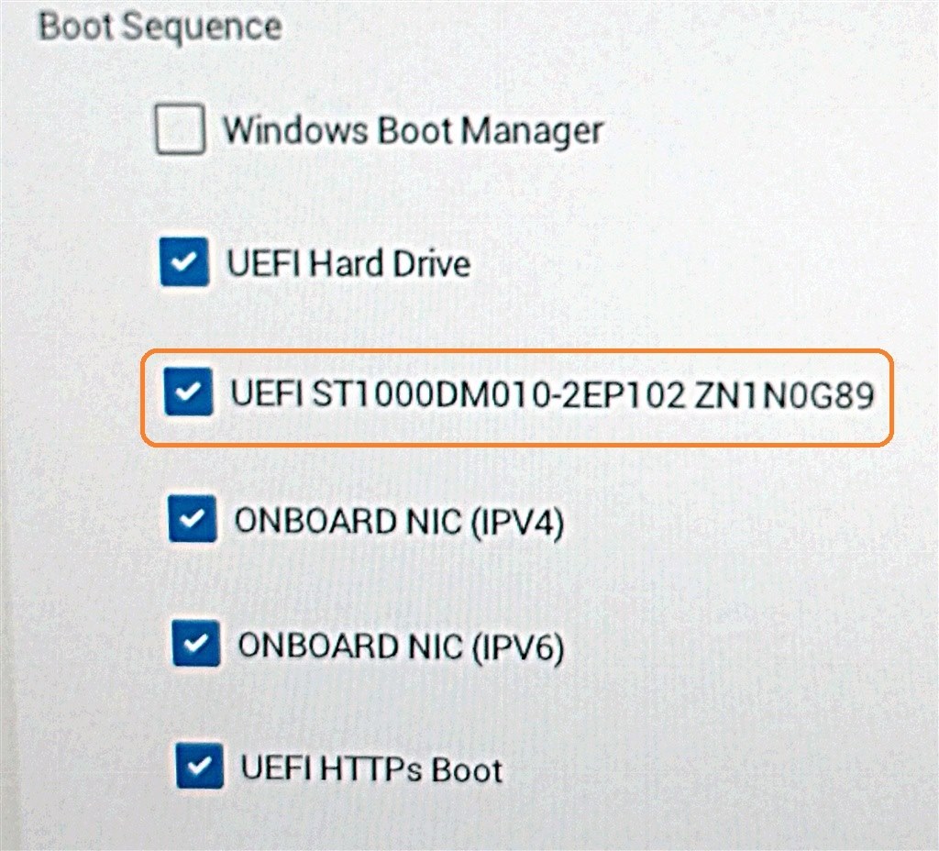Click the Boot Sequence section heading
Screen dimensions: 939x851
point(160,27)
